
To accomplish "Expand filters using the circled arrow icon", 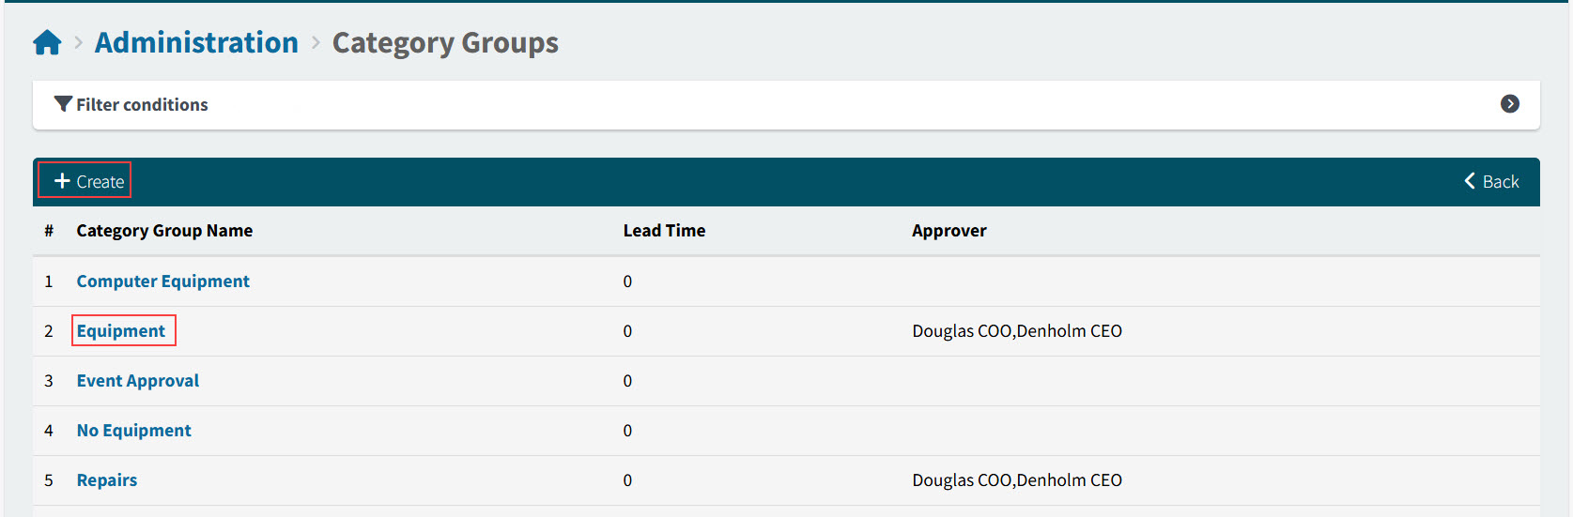I will [1509, 104].
